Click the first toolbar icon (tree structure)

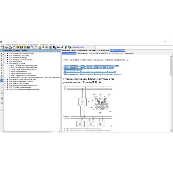point(2,47)
